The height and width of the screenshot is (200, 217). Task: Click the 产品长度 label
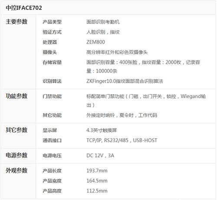pos(52,171)
